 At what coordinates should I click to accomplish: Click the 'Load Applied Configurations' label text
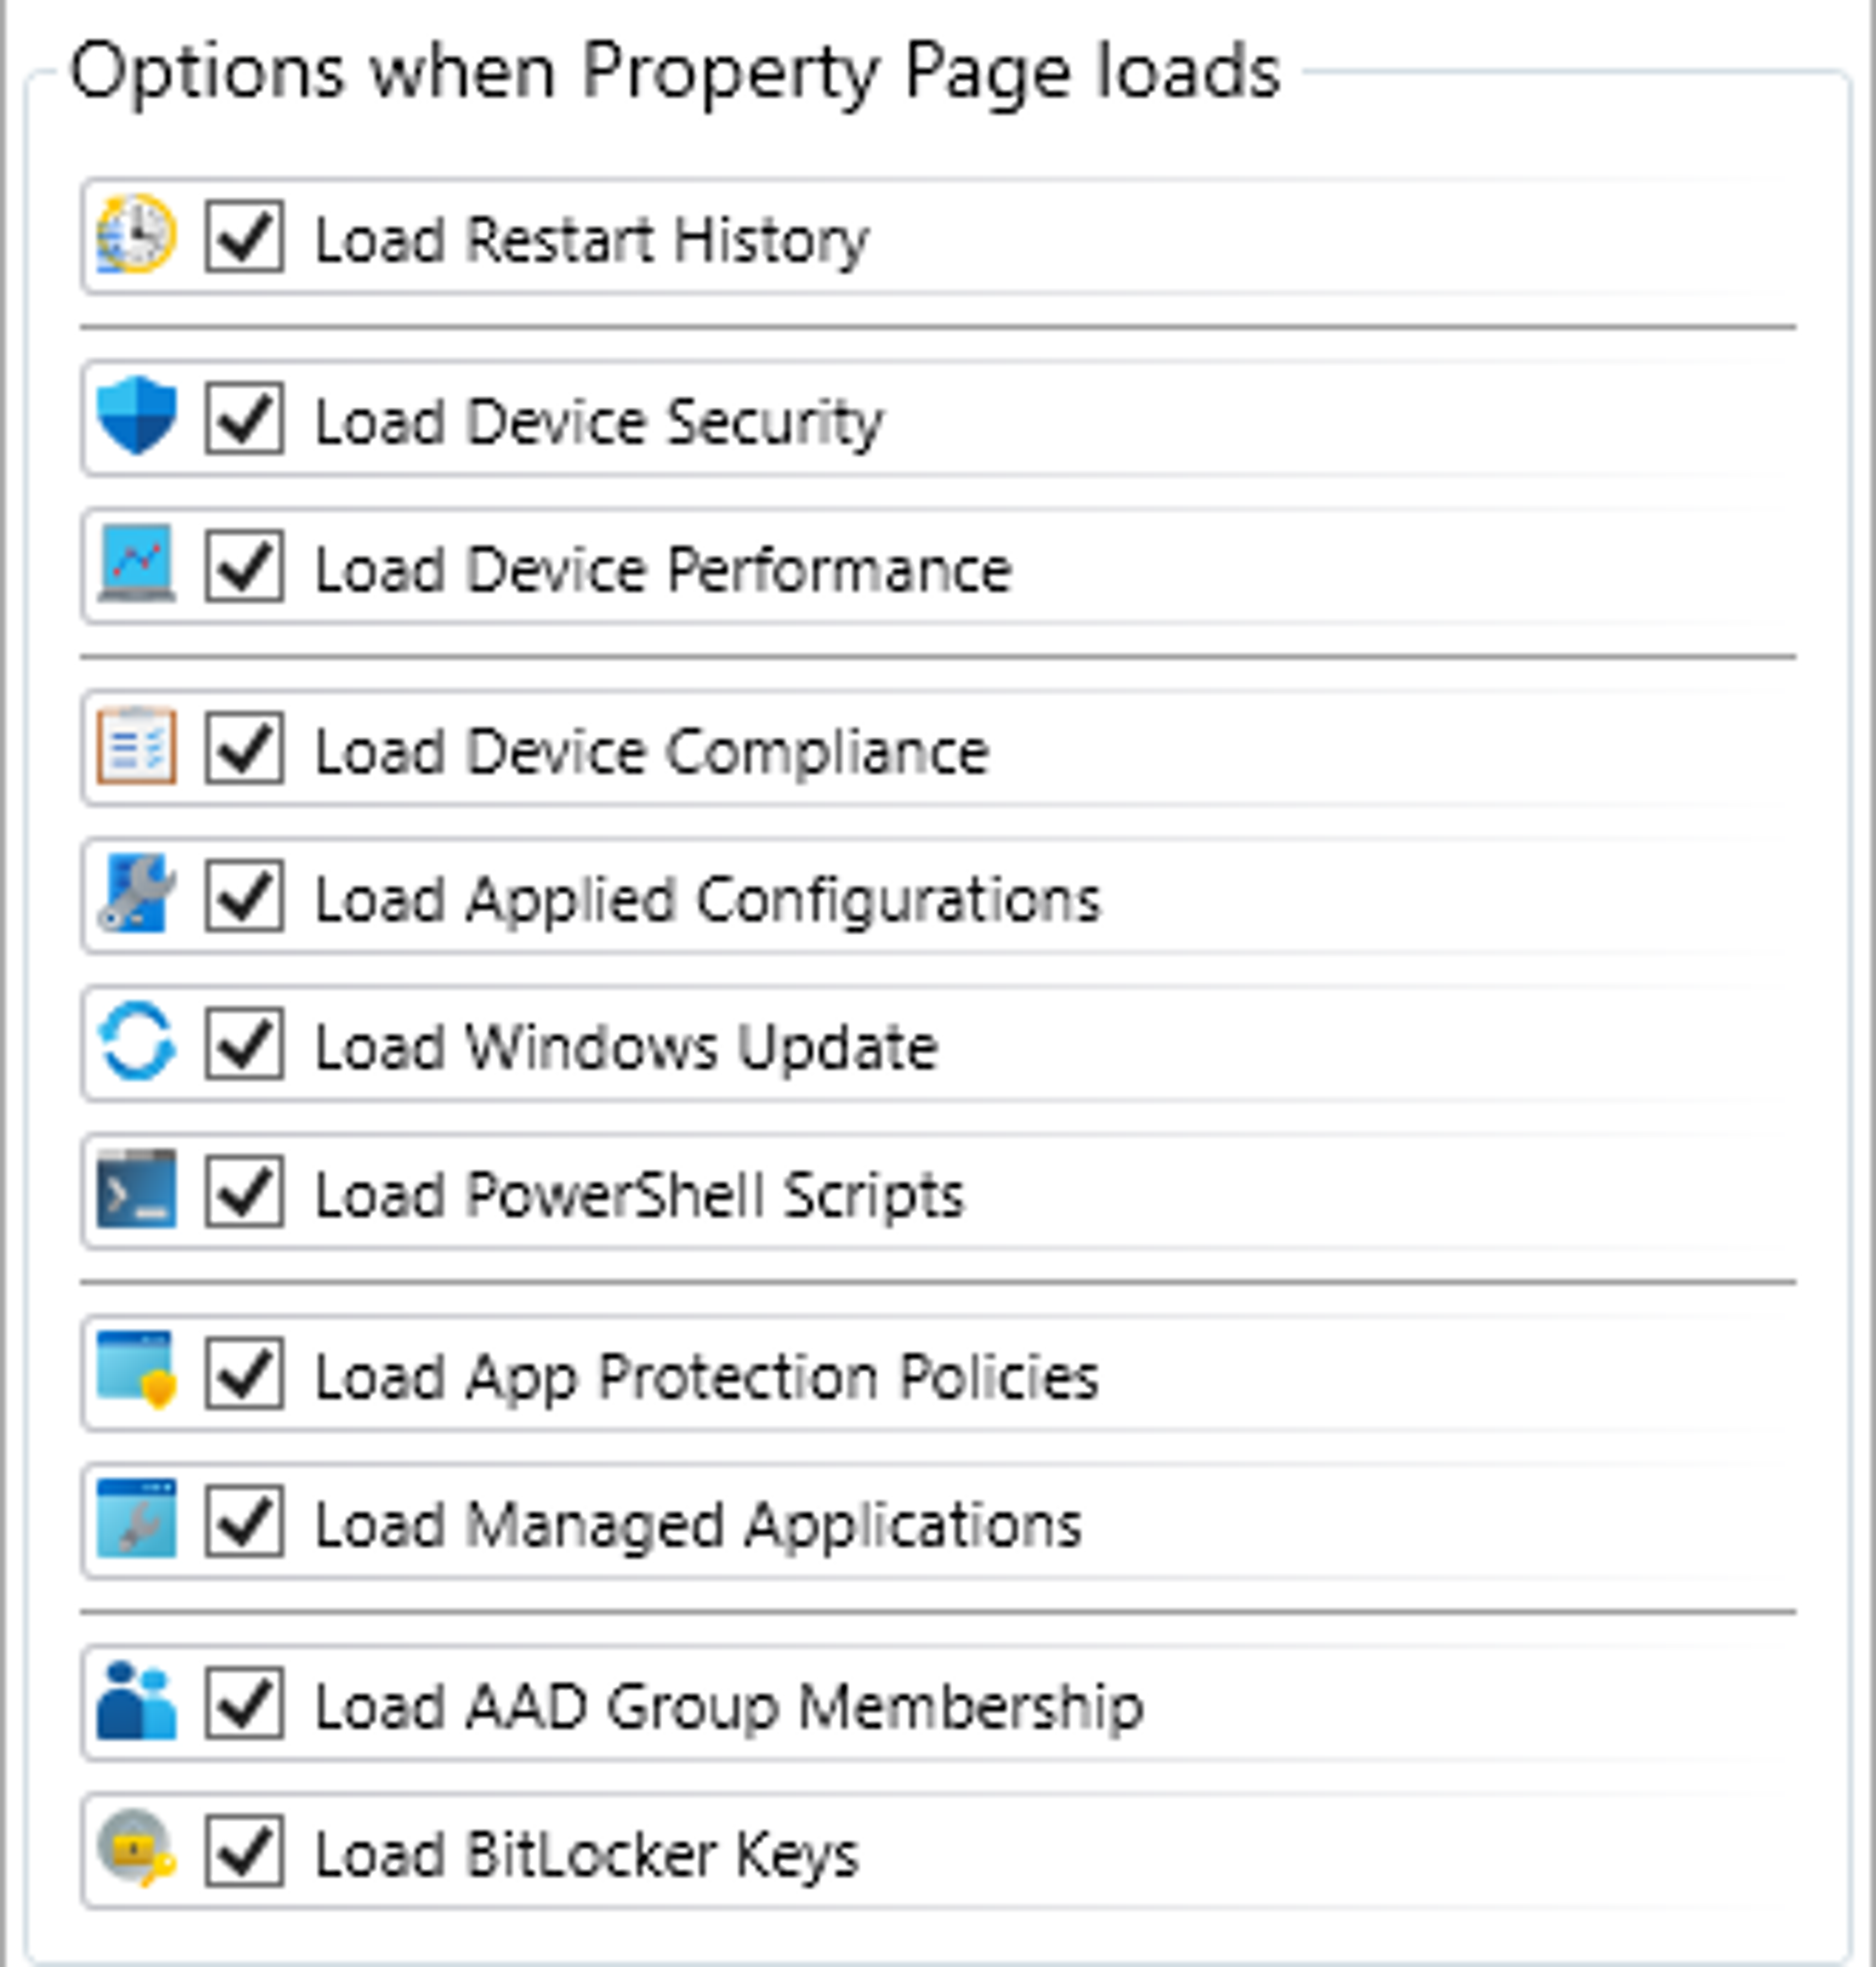pos(708,900)
